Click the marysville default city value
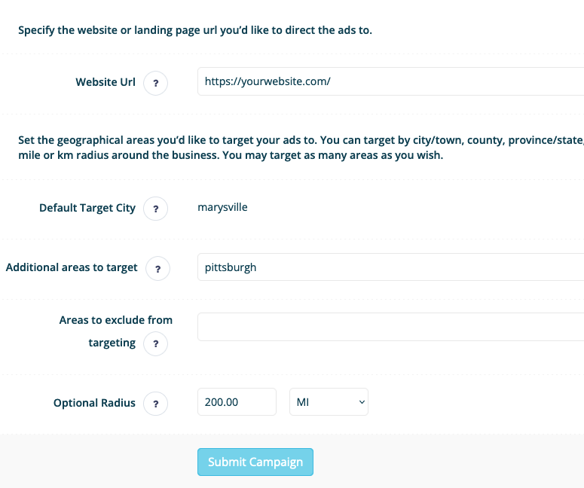 222,207
